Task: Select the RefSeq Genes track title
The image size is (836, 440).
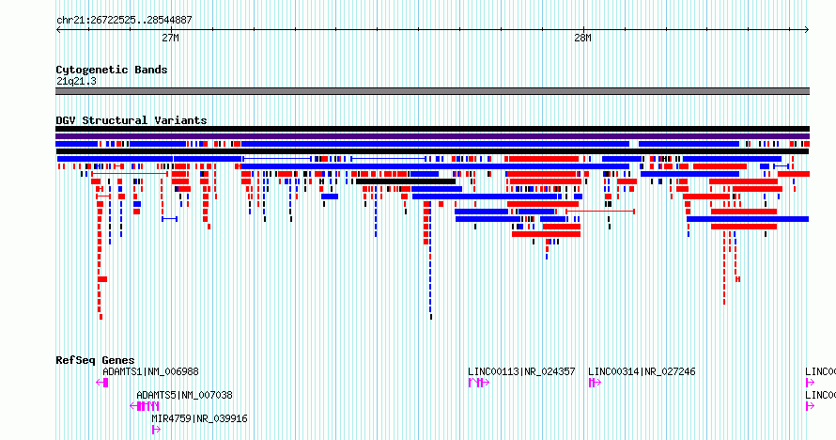Action: pyautogui.click(x=95, y=360)
